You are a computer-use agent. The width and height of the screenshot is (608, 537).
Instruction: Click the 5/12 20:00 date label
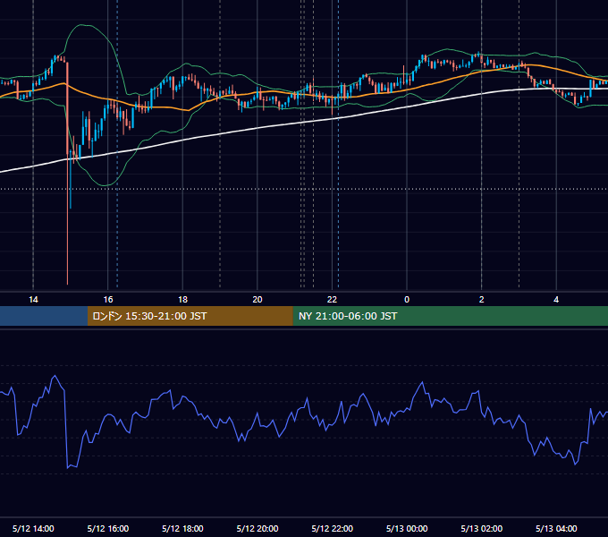(x=258, y=528)
